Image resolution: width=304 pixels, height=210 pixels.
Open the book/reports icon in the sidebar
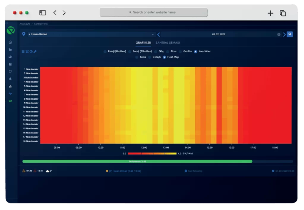(10, 64)
